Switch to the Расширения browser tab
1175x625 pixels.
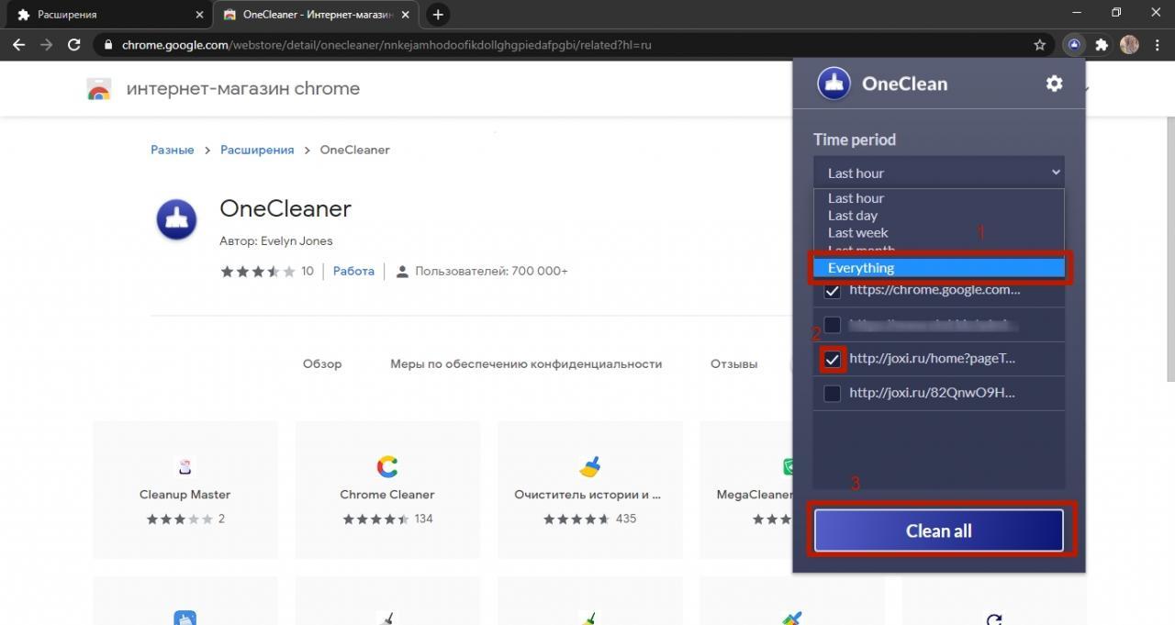(106, 15)
